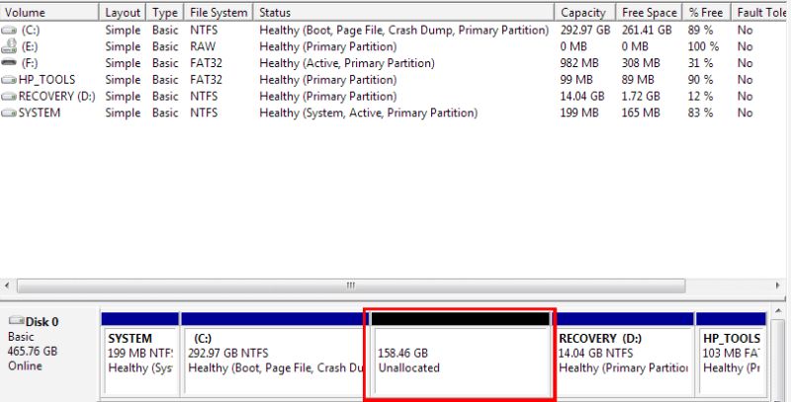This screenshot has height=402, width=791.
Task: Select the 158.46 GB Unallocated space block
Action: 460,355
